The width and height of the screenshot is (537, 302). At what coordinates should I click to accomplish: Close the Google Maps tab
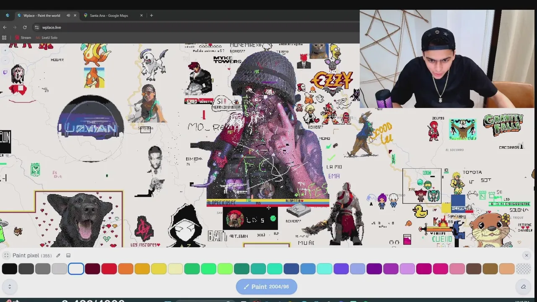[x=141, y=16]
